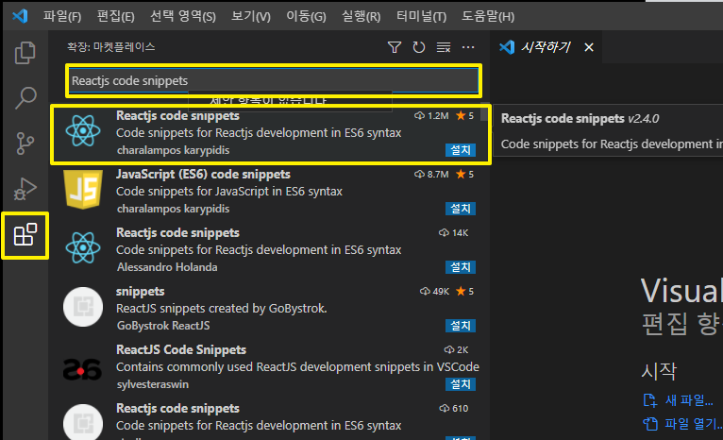Install Reactjs code snippets by charalampos karypidis
This screenshot has height=440, width=723.
[461, 150]
